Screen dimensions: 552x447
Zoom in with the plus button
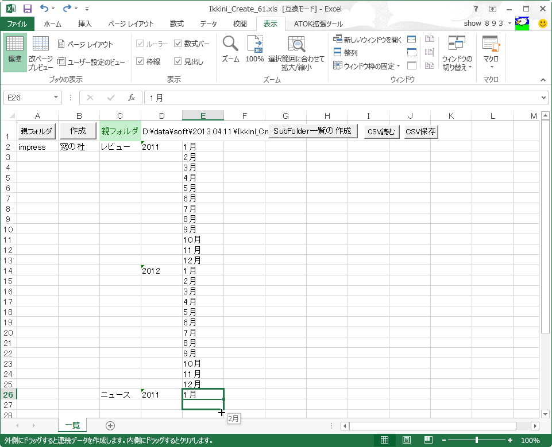(509, 440)
